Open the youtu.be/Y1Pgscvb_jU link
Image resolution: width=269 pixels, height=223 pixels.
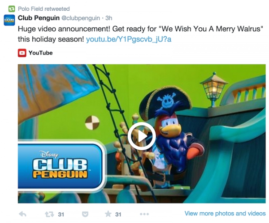[129, 39]
